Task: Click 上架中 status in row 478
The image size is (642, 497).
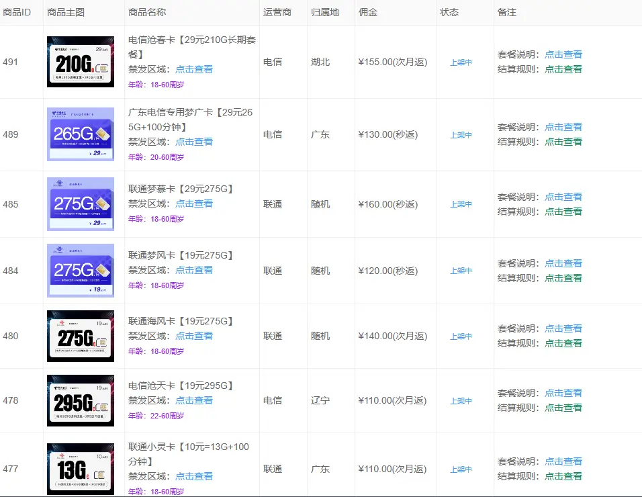Action: coord(461,401)
